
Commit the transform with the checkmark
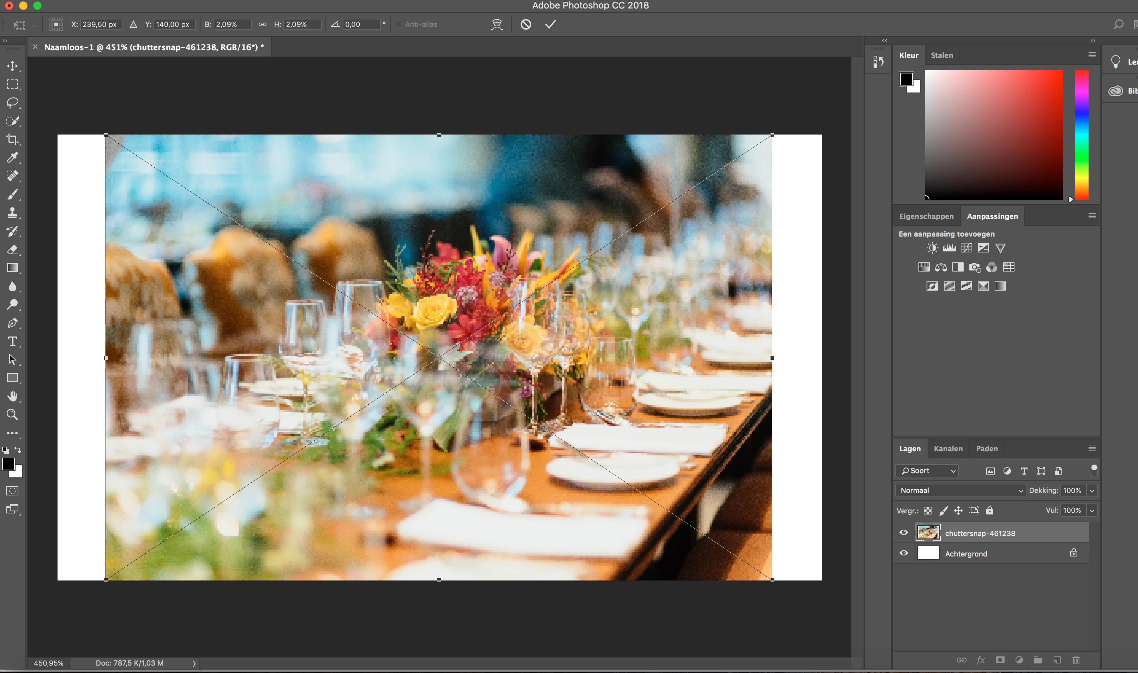click(550, 24)
